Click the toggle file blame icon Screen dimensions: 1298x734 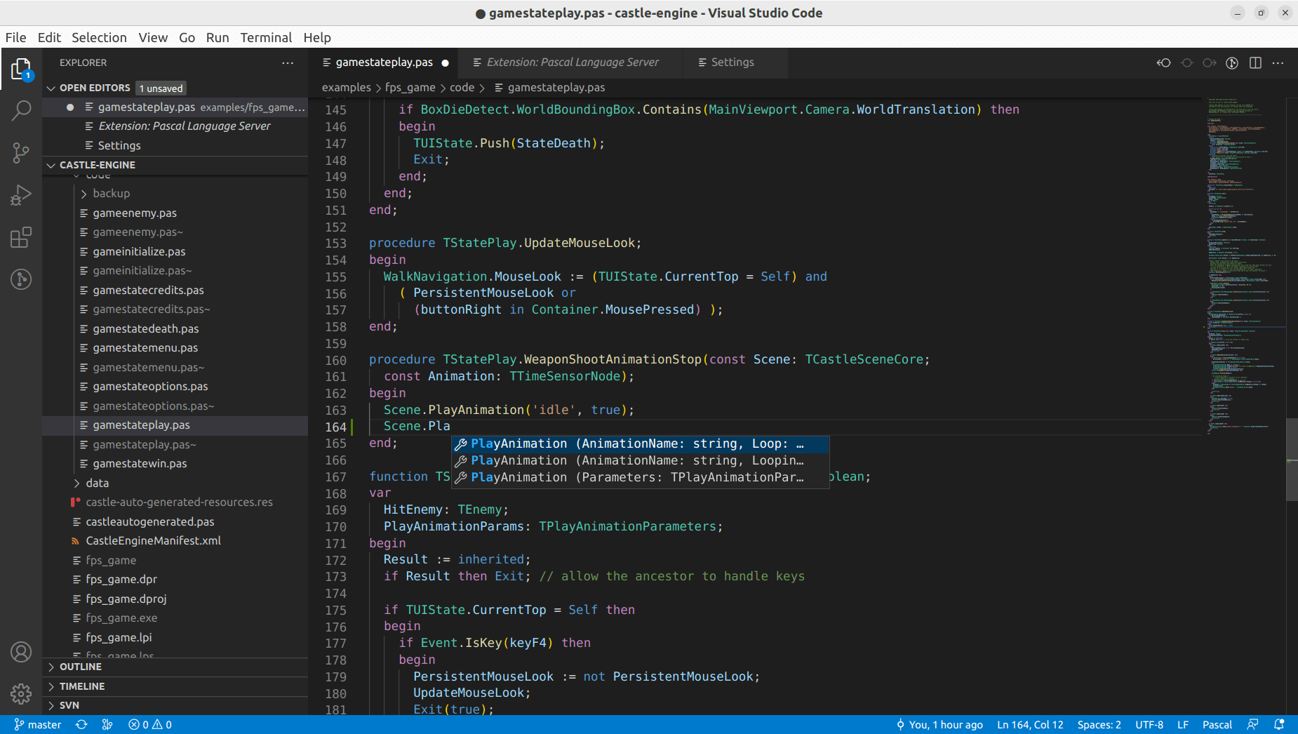pos(1232,62)
